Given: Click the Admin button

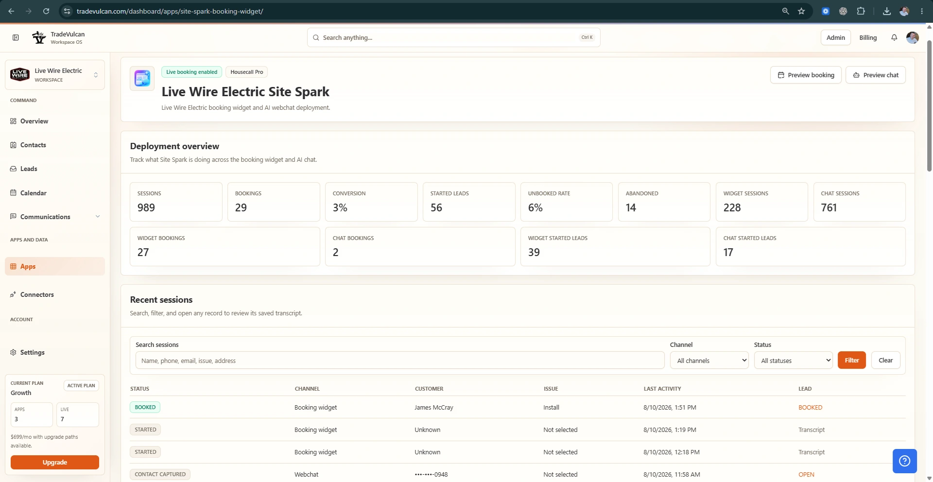Looking at the screenshot, I should (835, 37).
